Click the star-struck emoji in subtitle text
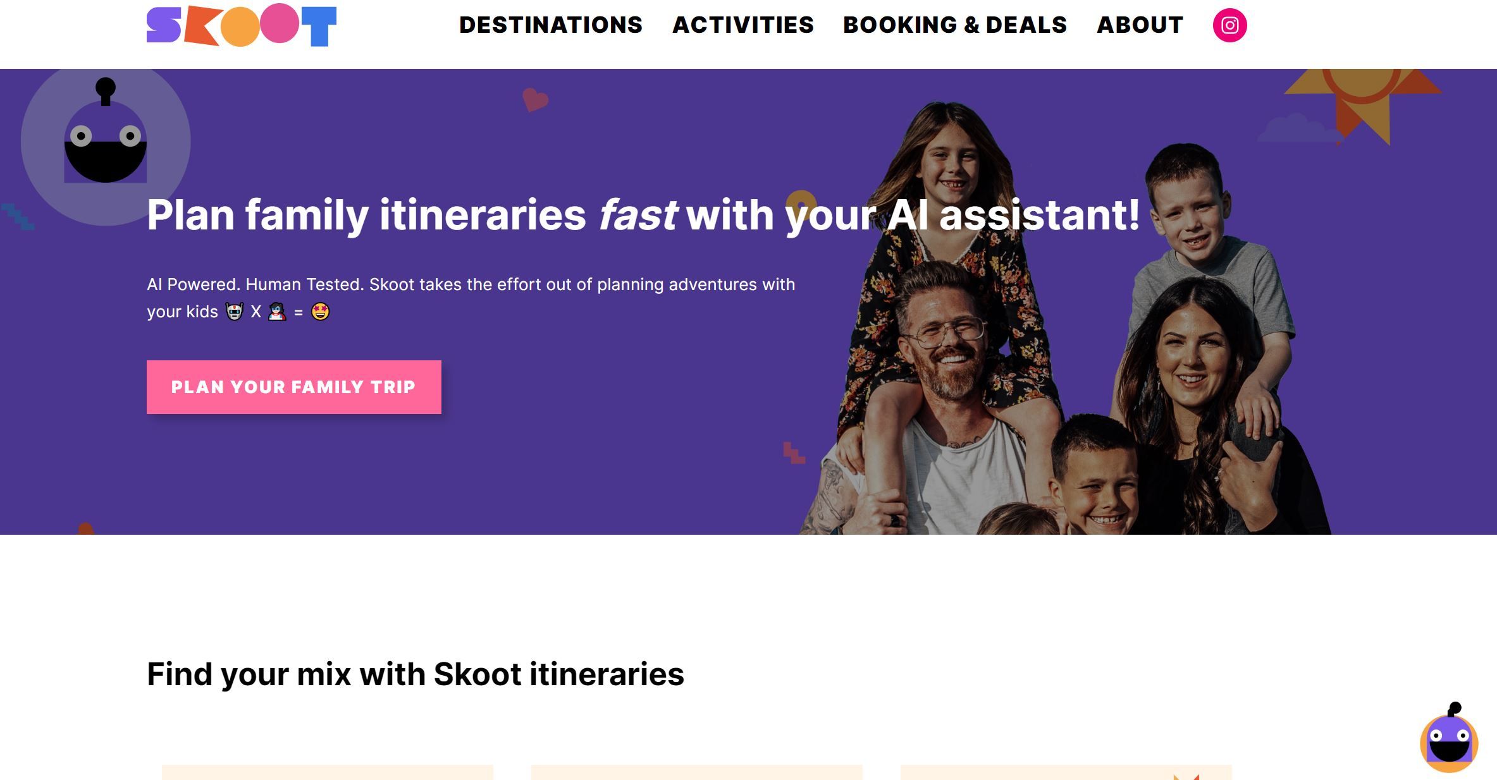Viewport: 1497px width, 780px height. [321, 311]
